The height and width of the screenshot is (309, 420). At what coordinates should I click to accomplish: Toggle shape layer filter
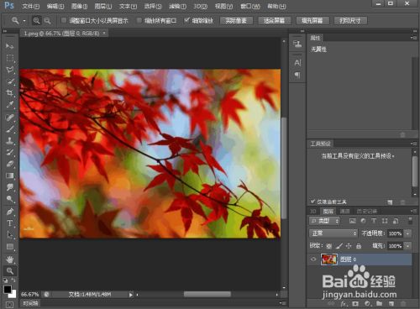(x=385, y=221)
